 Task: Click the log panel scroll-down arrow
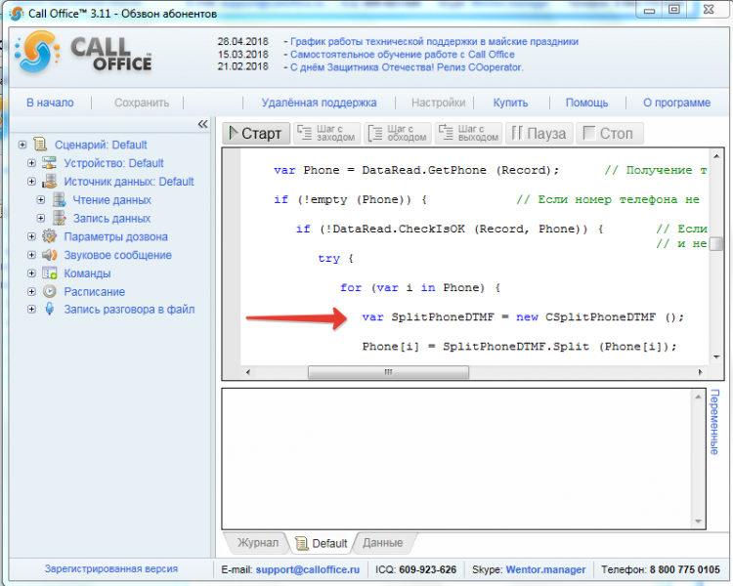click(x=699, y=521)
